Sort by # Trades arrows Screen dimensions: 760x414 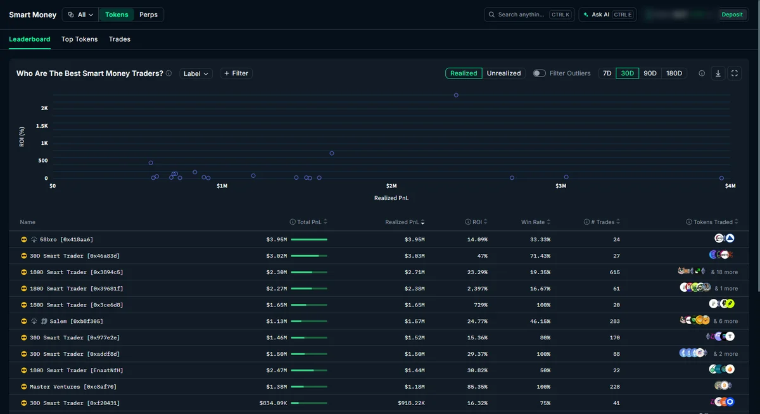coord(618,222)
